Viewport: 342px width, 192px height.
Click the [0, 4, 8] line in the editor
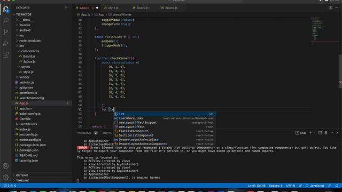pyautogui.click(x=117, y=92)
